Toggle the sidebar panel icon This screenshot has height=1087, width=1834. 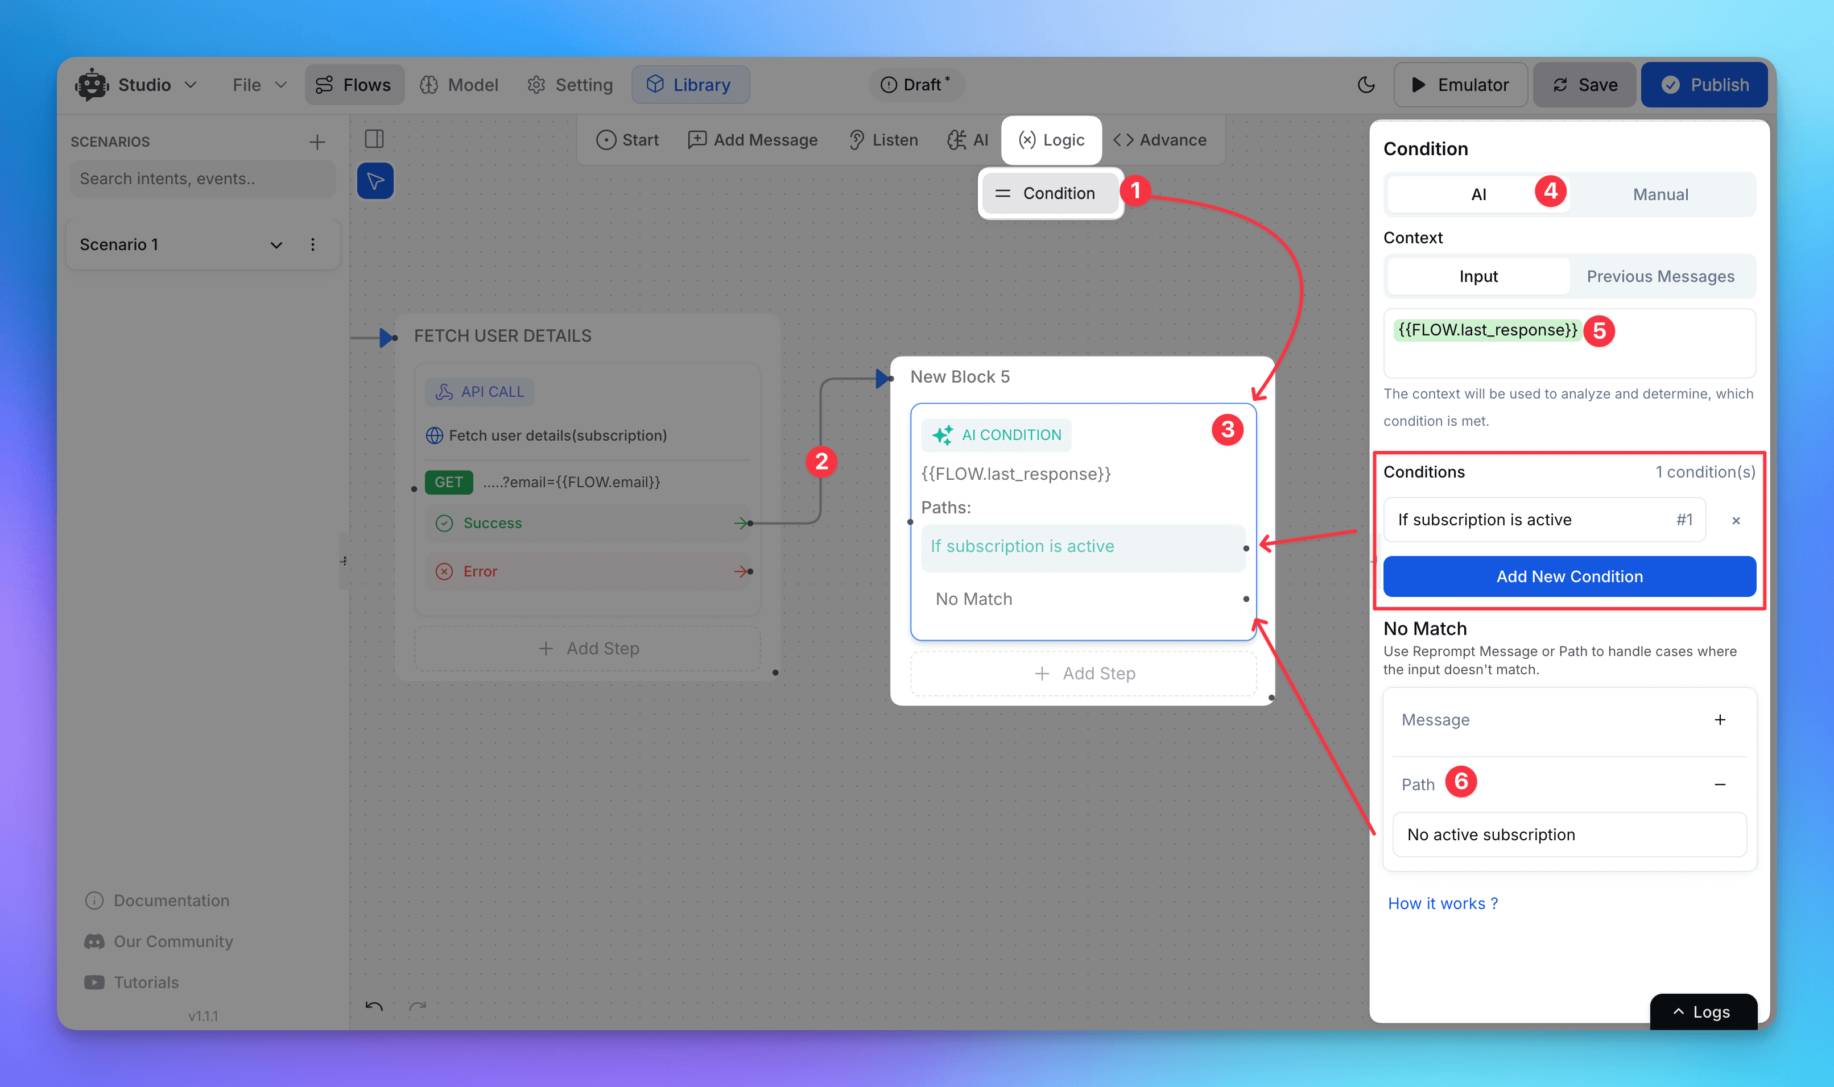(x=374, y=139)
